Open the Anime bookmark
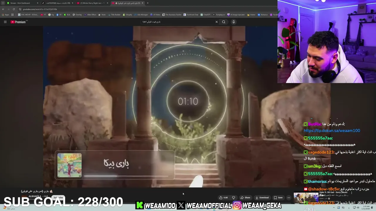The width and height of the screenshot is (376, 211). (x=251, y=15)
